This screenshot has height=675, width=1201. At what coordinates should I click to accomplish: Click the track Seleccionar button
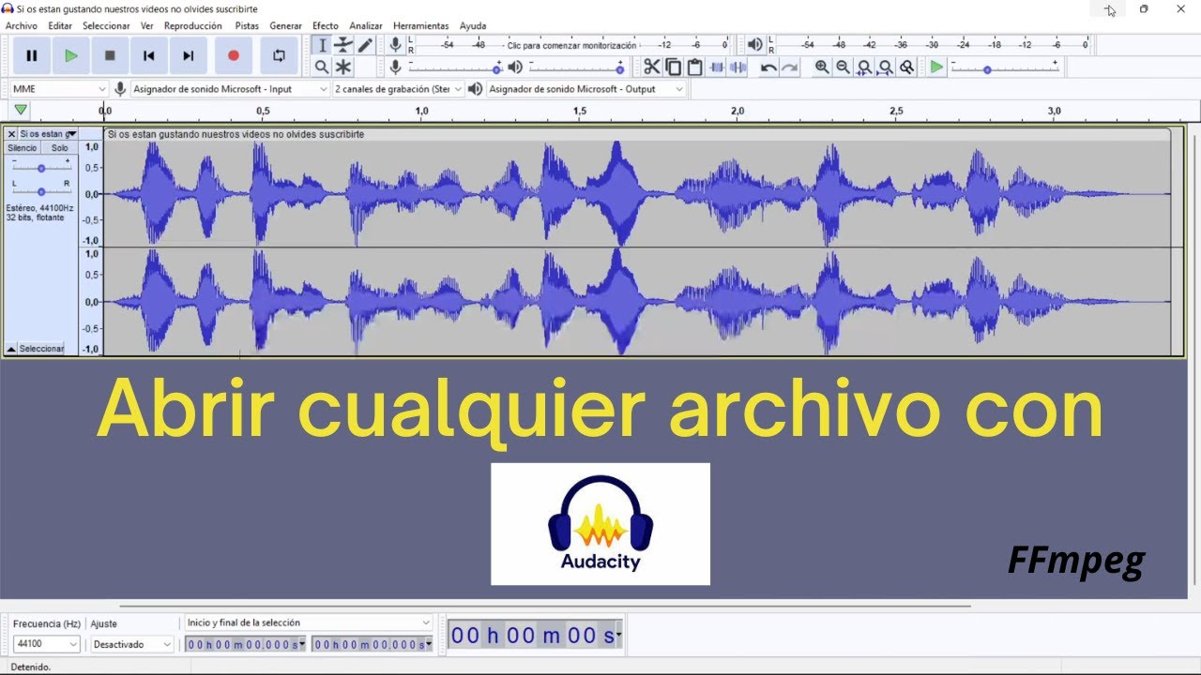tap(41, 349)
